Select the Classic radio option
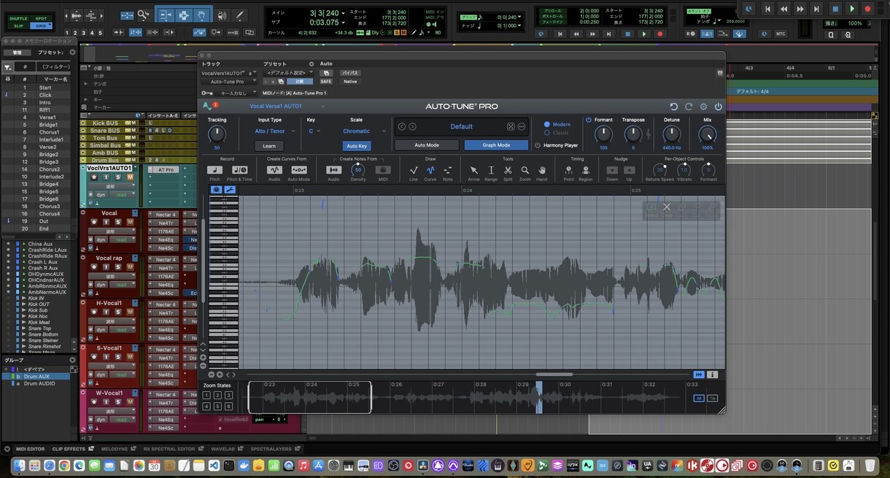Viewport: 890px width, 478px height. (x=547, y=133)
